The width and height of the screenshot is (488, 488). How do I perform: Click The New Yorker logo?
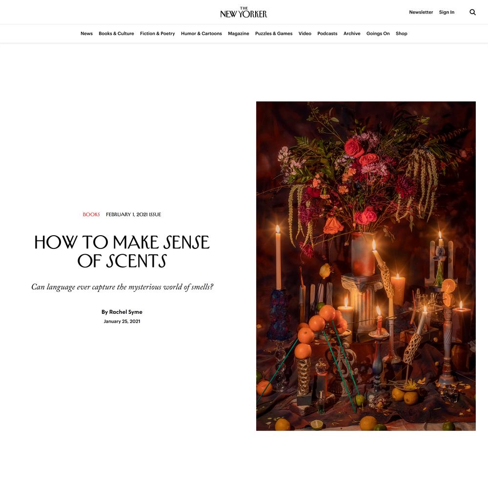244,12
